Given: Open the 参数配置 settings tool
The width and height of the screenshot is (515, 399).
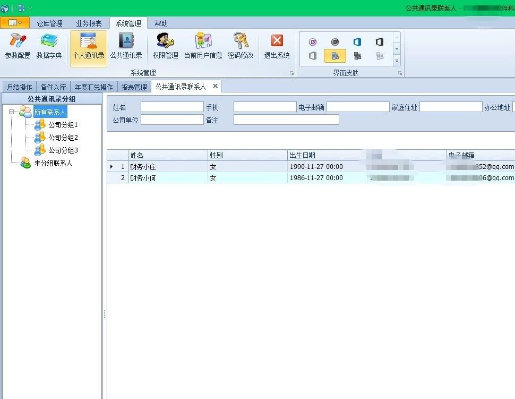Looking at the screenshot, I should (18, 46).
